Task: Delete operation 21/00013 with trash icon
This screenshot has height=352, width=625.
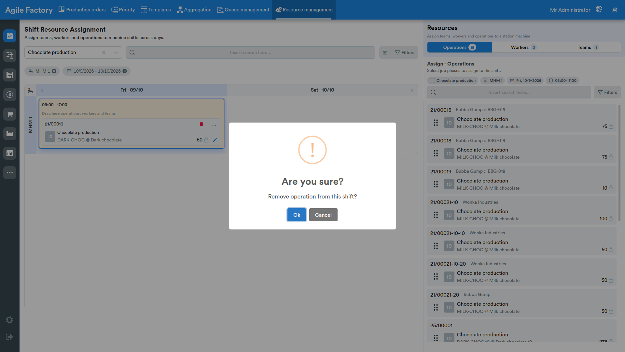Action: pyautogui.click(x=201, y=124)
